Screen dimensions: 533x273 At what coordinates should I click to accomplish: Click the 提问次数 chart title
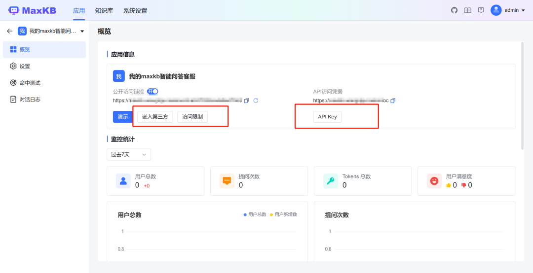pos(337,215)
